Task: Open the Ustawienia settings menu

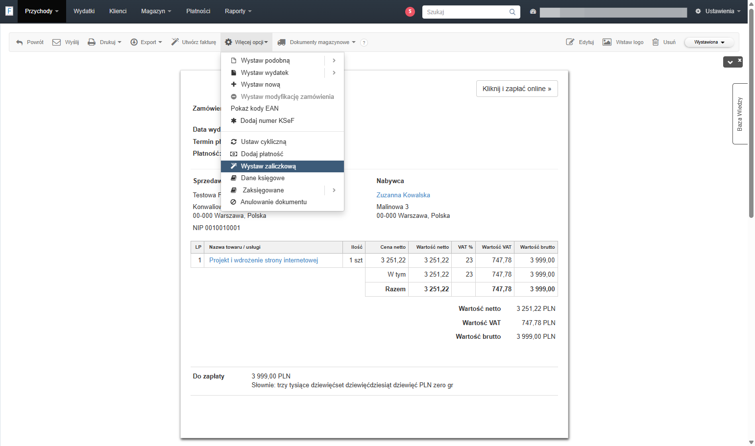Action: [x=718, y=11]
